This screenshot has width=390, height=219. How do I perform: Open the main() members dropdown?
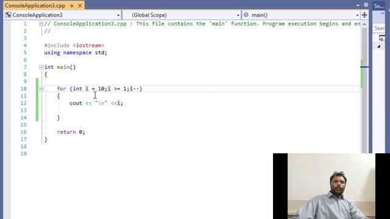357,15
